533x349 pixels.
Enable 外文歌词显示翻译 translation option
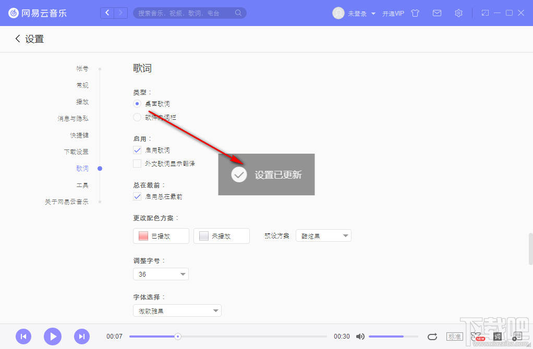pos(136,163)
